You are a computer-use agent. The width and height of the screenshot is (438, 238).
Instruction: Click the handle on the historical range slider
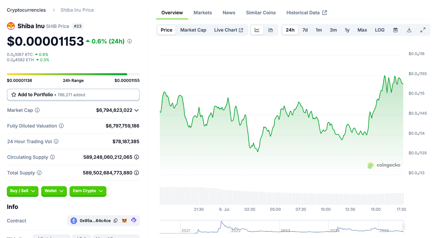tap(403, 227)
